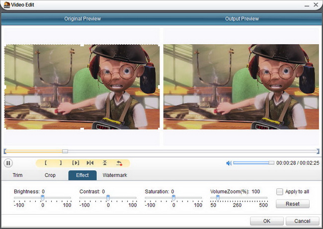Image resolution: width=323 pixels, height=229 pixels.
Task: Click the Brightness: 0 label
Action: tap(29, 192)
